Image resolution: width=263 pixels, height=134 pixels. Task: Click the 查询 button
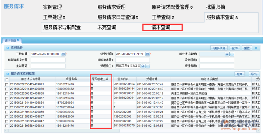coord(235,48)
